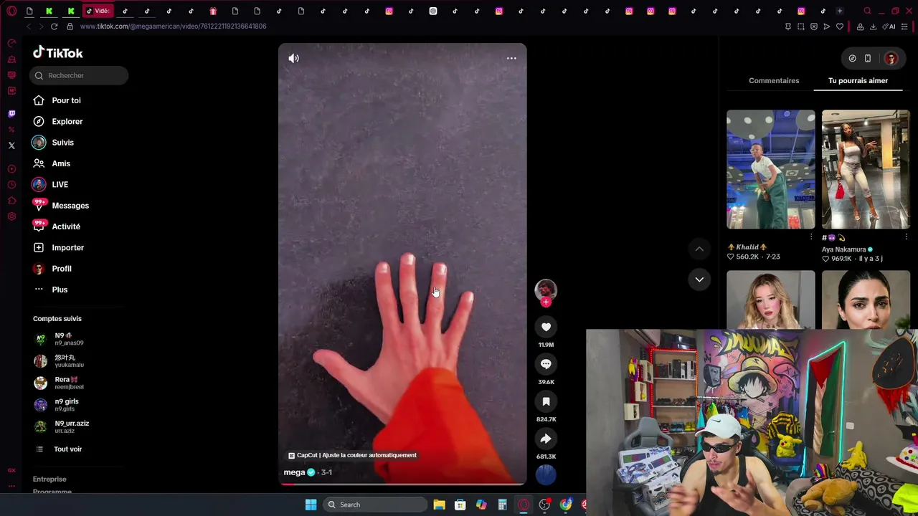Open File Explorer from the taskbar
This screenshot has width=918, height=516.
click(439, 505)
